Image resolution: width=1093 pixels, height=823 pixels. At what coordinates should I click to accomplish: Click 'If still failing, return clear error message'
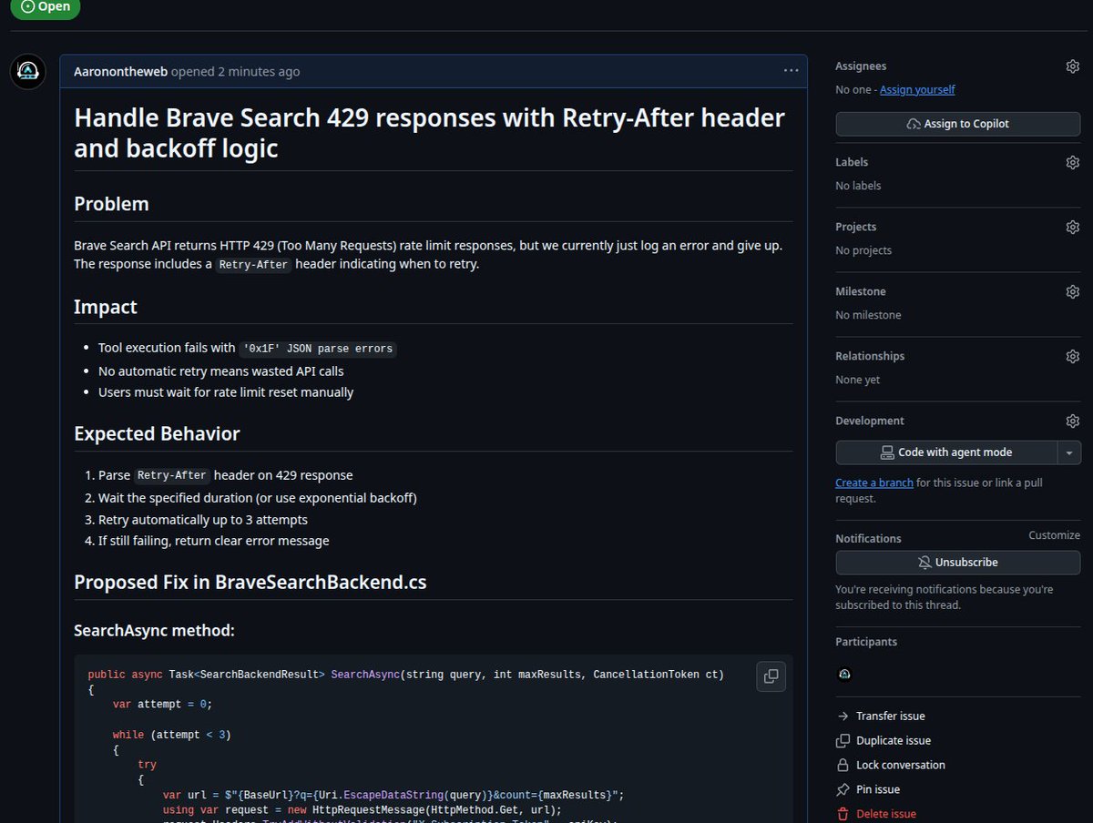tap(214, 541)
